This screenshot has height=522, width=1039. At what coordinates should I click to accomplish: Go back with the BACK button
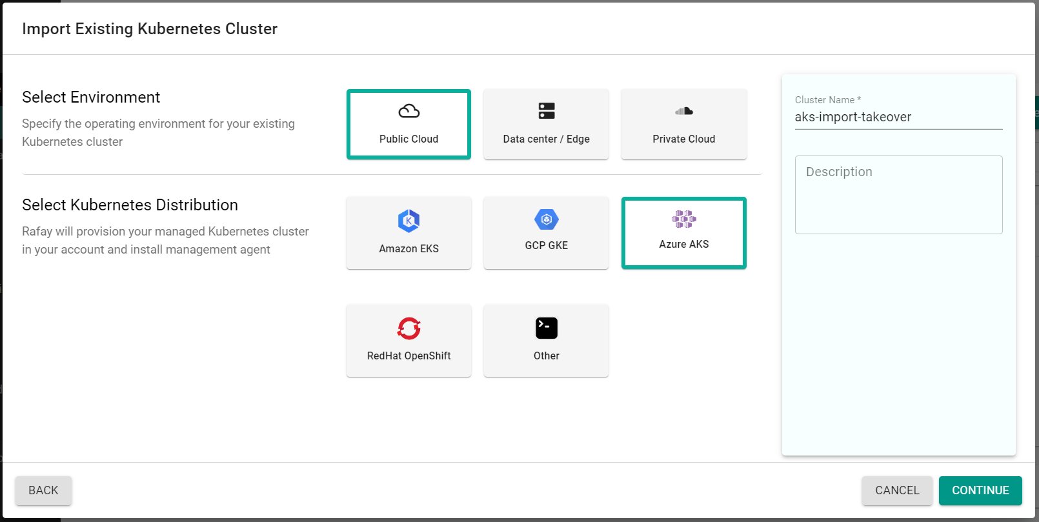[43, 490]
